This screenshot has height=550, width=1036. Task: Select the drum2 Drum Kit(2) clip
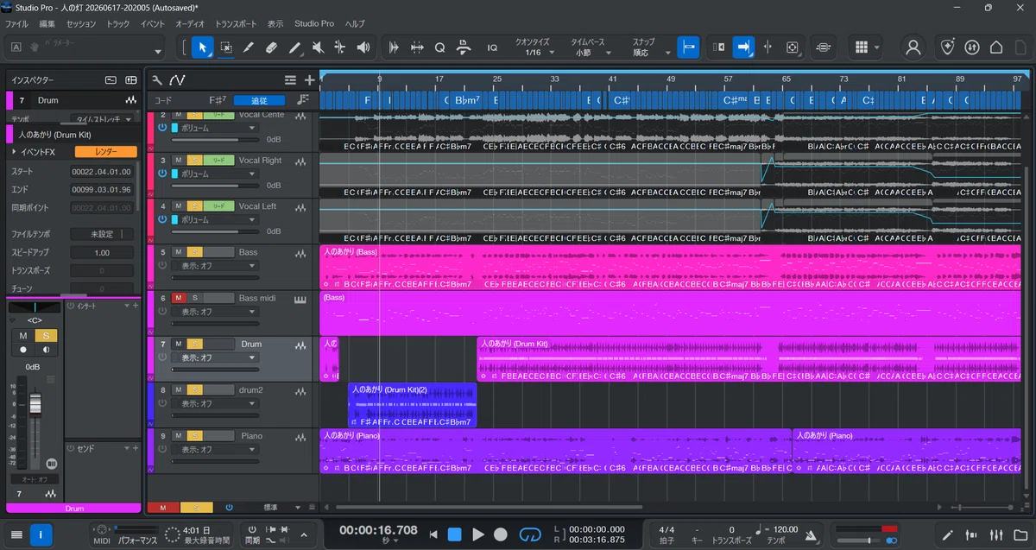coord(412,405)
